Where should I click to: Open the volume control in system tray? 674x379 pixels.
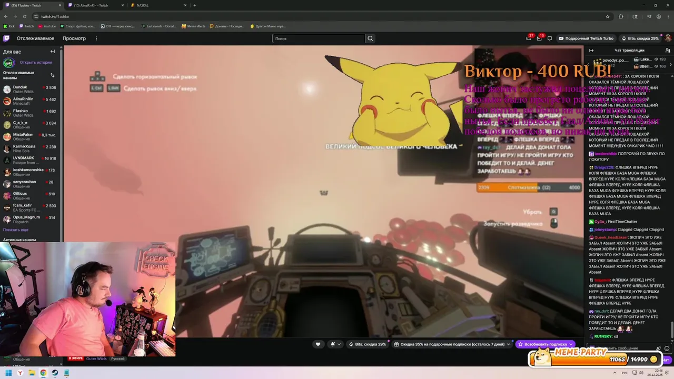tap(640, 373)
